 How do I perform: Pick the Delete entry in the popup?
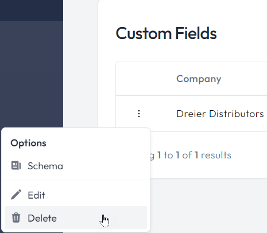point(76,218)
